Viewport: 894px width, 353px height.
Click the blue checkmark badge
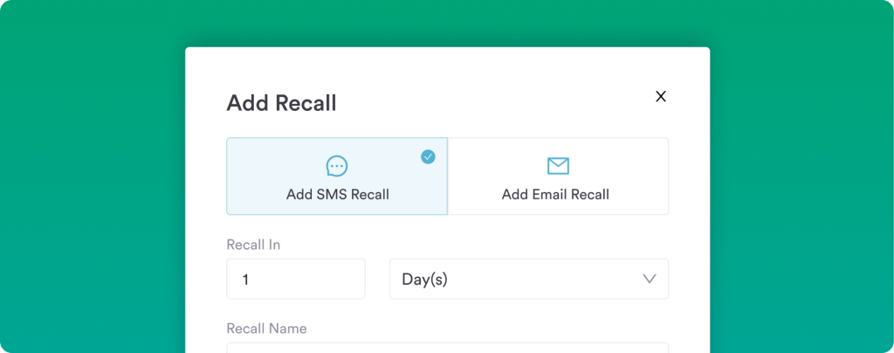pos(428,157)
